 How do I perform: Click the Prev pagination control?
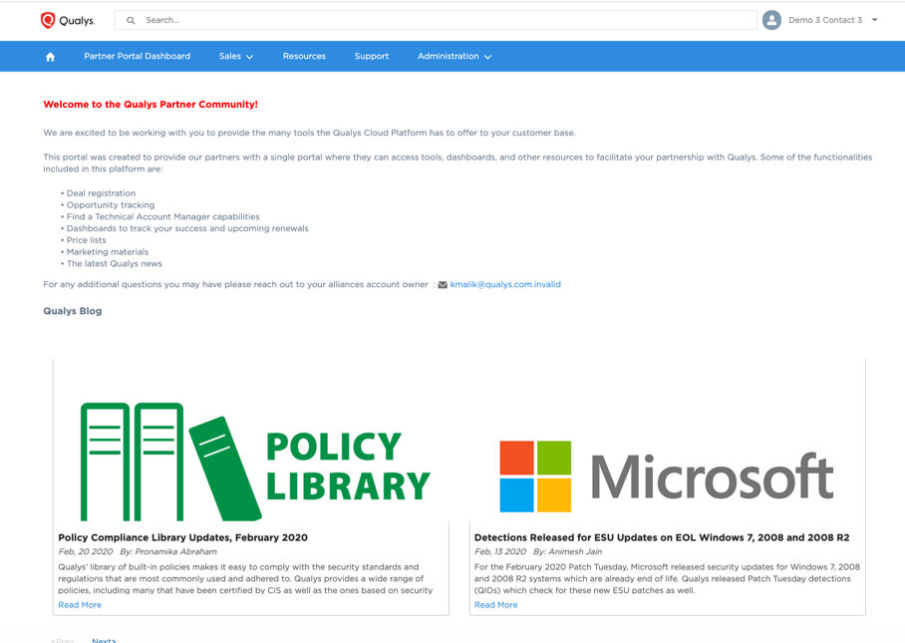(63, 640)
